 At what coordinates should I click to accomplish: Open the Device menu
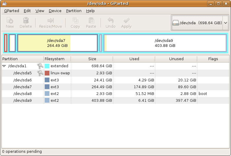click(55, 11)
